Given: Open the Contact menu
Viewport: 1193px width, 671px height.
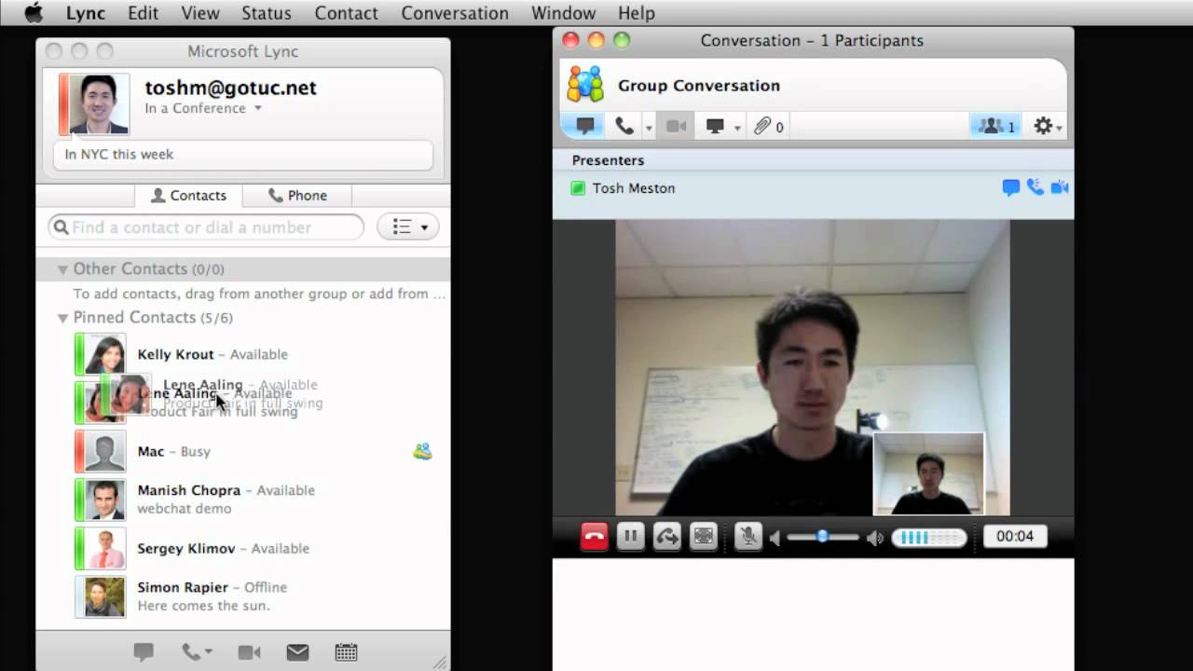Looking at the screenshot, I should click(347, 13).
